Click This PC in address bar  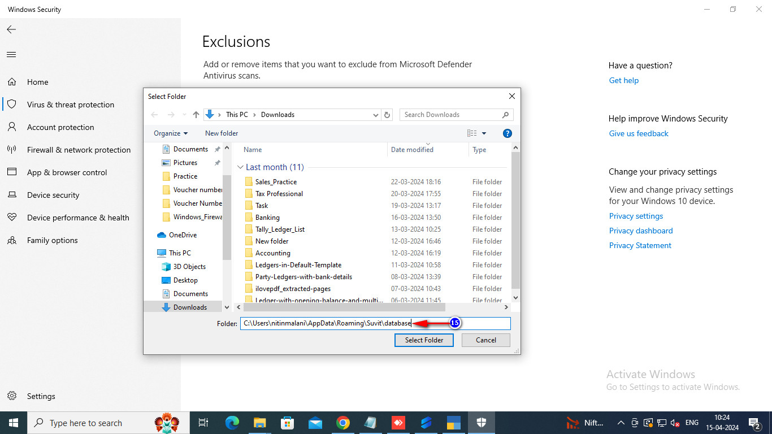click(x=237, y=115)
